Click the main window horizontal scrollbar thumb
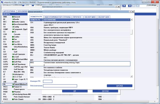Viewport: 160px width, 104px height. coord(76,101)
